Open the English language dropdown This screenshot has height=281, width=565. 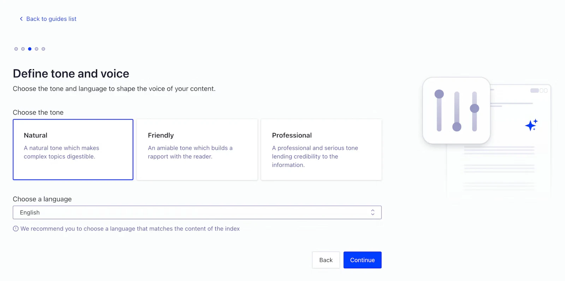click(197, 213)
